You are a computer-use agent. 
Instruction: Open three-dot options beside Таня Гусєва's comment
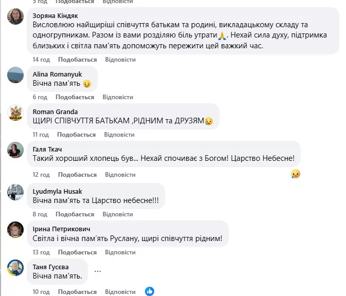click(x=98, y=271)
